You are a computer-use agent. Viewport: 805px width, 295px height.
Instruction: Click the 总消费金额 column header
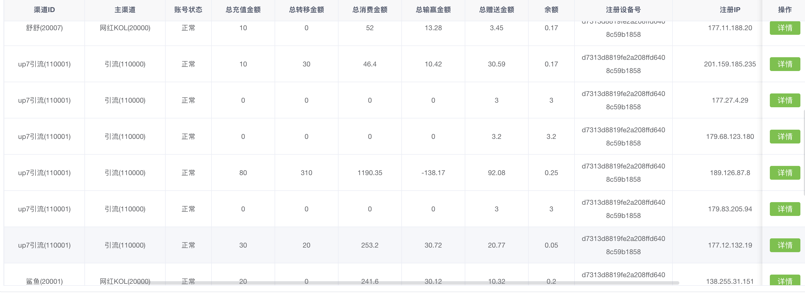pyautogui.click(x=370, y=10)
